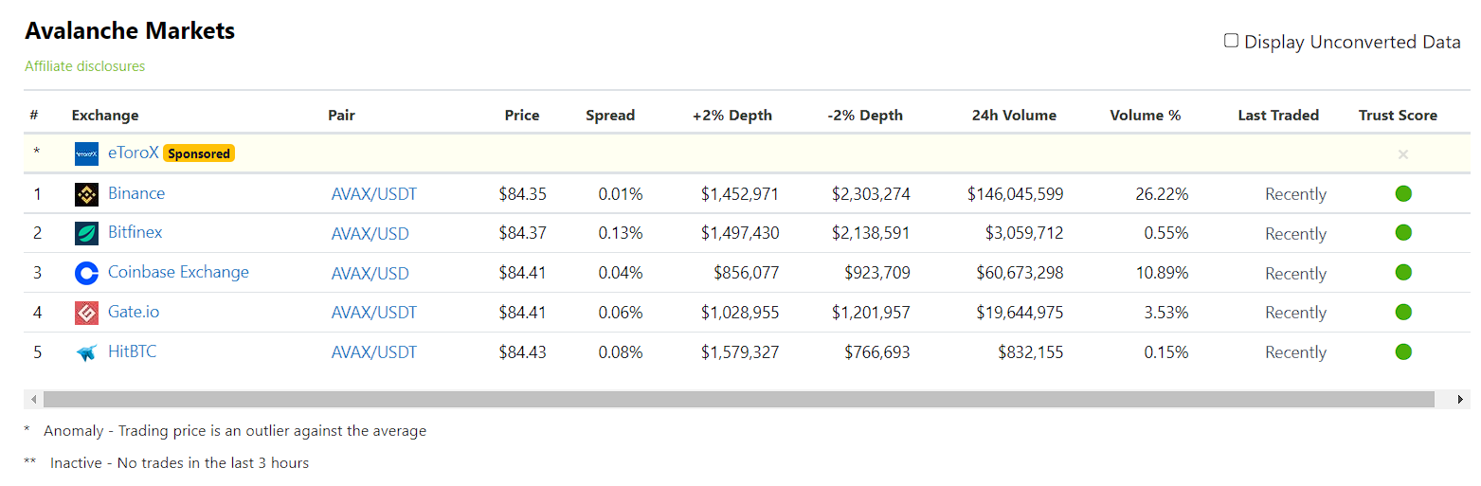1481x486 pixels.
Task: Click the Anomaly footnote text
Action: [x=235, y=431]
